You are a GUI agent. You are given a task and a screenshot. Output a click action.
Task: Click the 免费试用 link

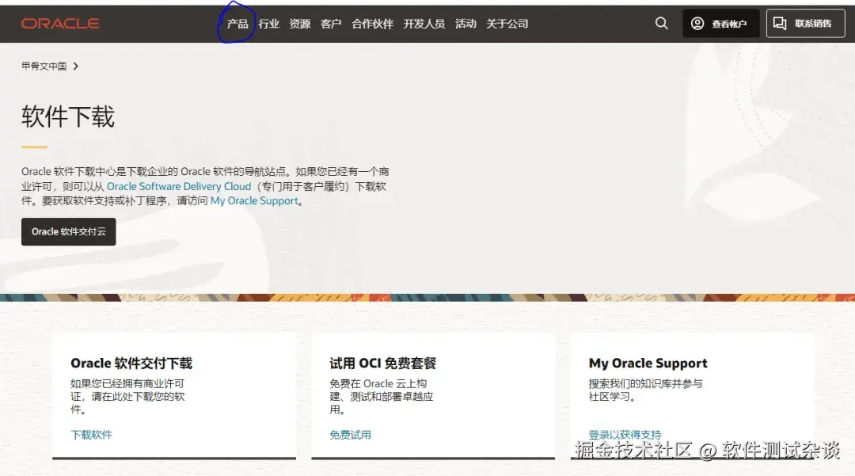[x=349, y=435]
